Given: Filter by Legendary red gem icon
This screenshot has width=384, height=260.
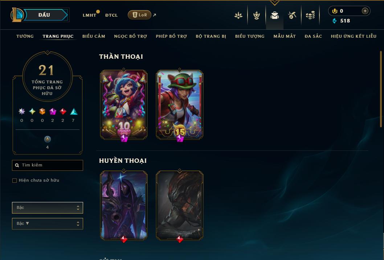Looking at the screenshot, I should (x=63, y=112).
